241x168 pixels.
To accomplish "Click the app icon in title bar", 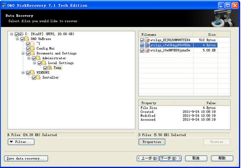I will pyautogui.click(x=4, y=6).
